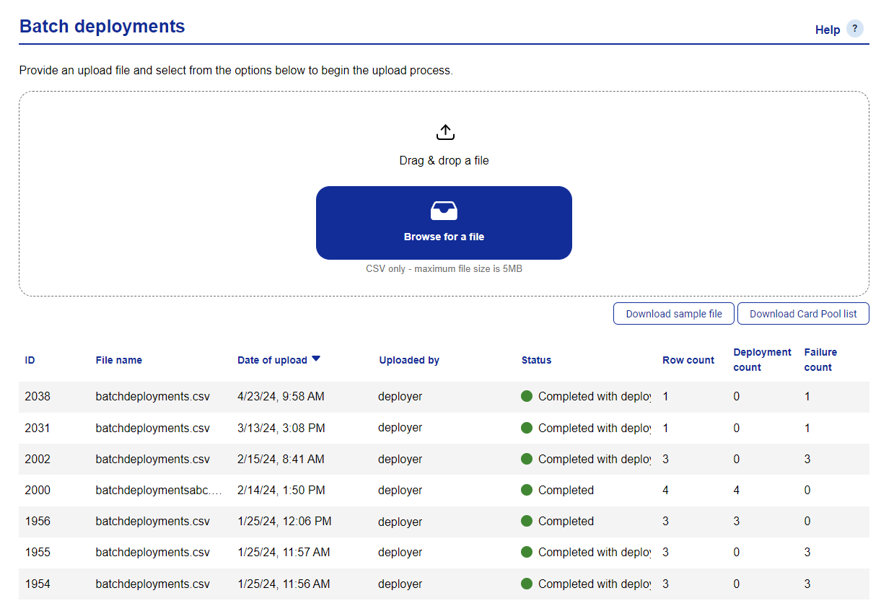
Task: Click the Help question mark icon
Action: pyautogui.click(x=854, y=29)
